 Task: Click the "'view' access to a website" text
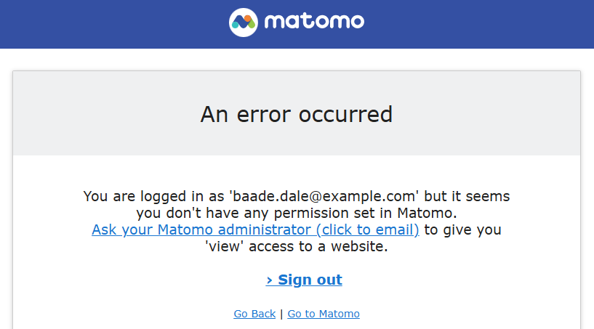point(297,247)
